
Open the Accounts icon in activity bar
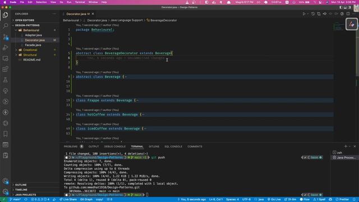tap(5, 181)
